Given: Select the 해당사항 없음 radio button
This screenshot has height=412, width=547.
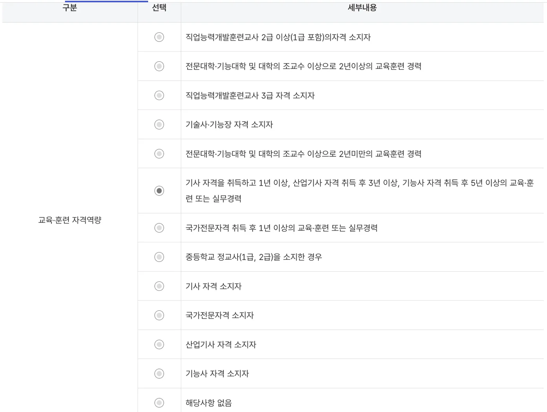Looking at the screenshot, I should 159,403.
